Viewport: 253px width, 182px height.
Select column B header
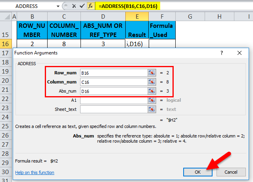tap(32, 16)
